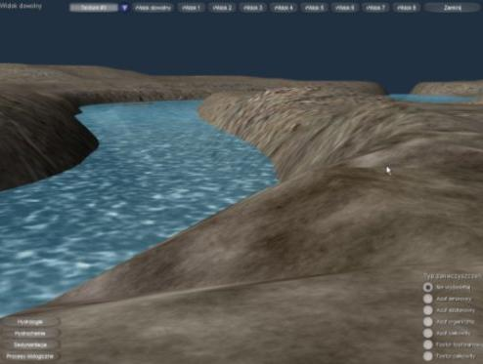This screenshot has height=364, width=483.
Task: Switch to 'Widok 2' camera view
Action: [222, 8]
